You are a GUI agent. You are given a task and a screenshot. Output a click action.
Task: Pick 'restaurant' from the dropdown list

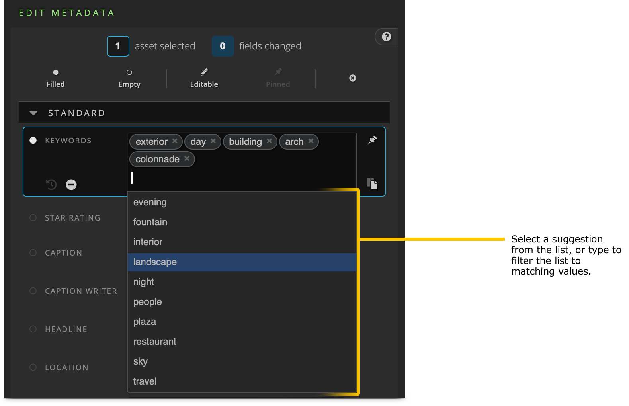click(x=154, y=342)
